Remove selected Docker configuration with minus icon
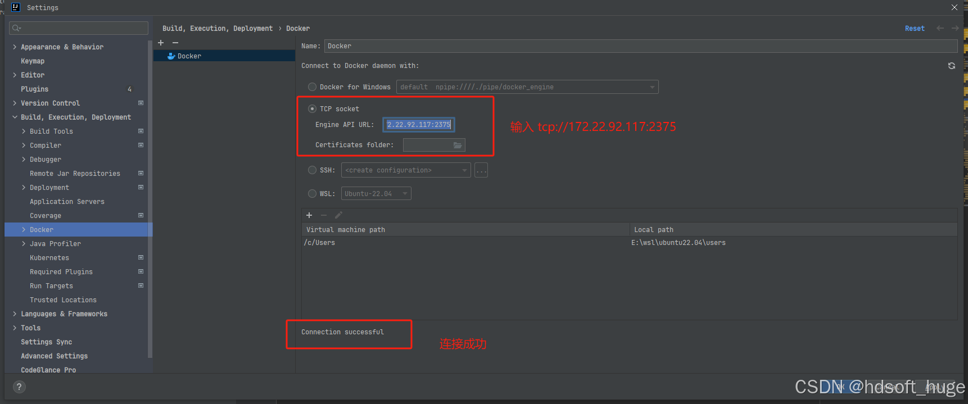This screenshot has width=968, height=404. click(x=175, y=43)
